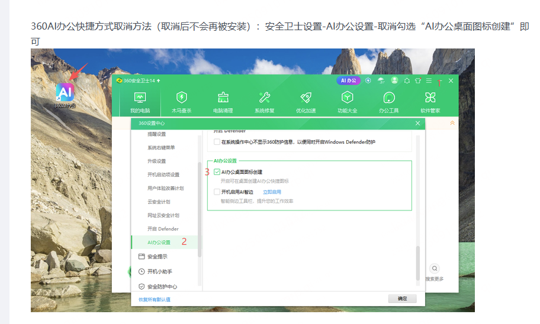Viewport: 540px width, 324px height.
Task: Open 软件管家 flower icon
Action: (x=430, y=98)
